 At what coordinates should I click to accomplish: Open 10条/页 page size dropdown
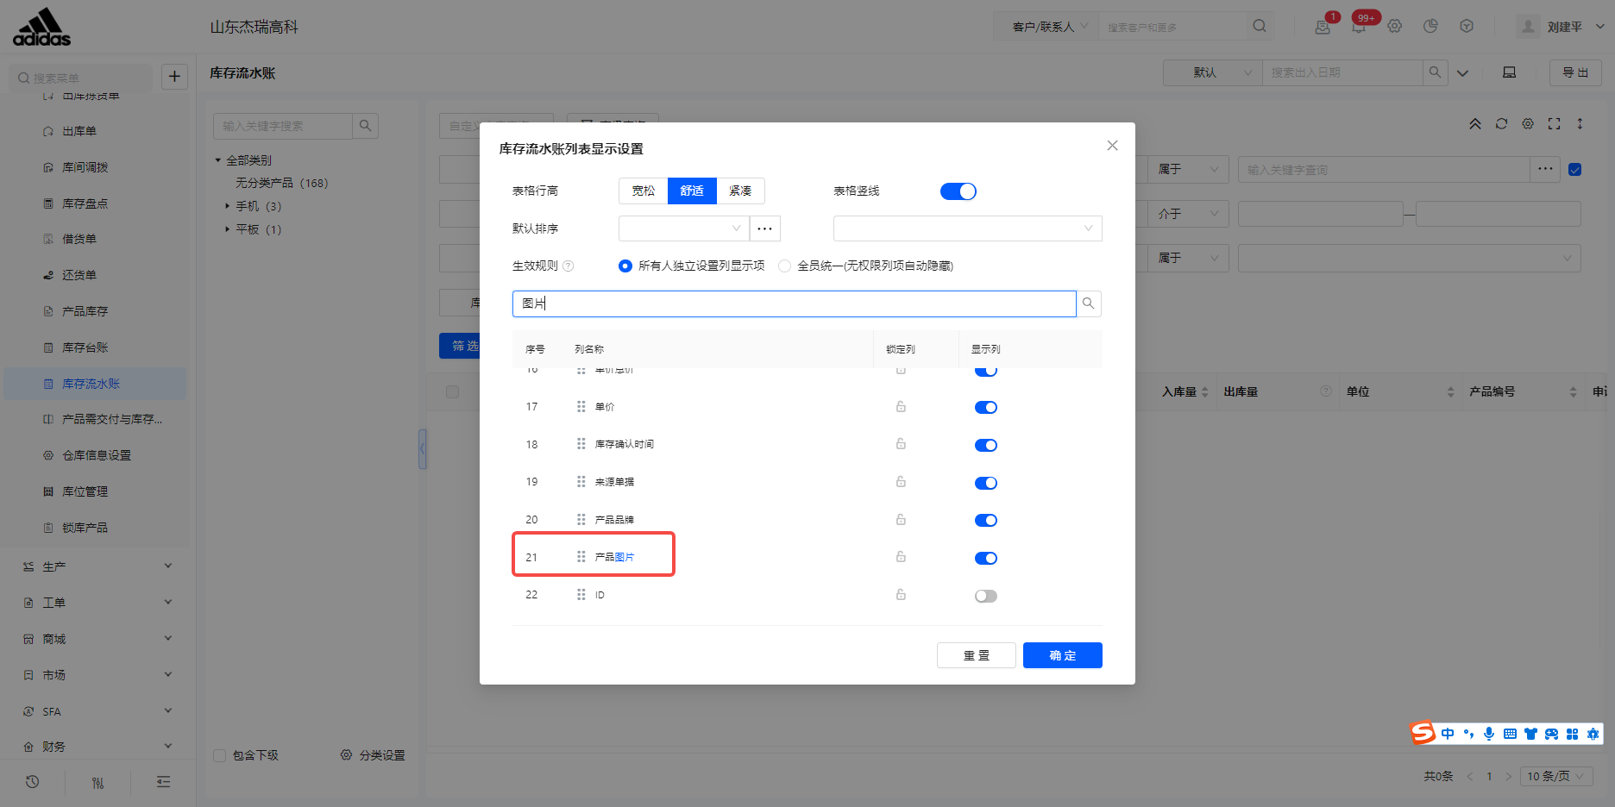click(1556, 776)
